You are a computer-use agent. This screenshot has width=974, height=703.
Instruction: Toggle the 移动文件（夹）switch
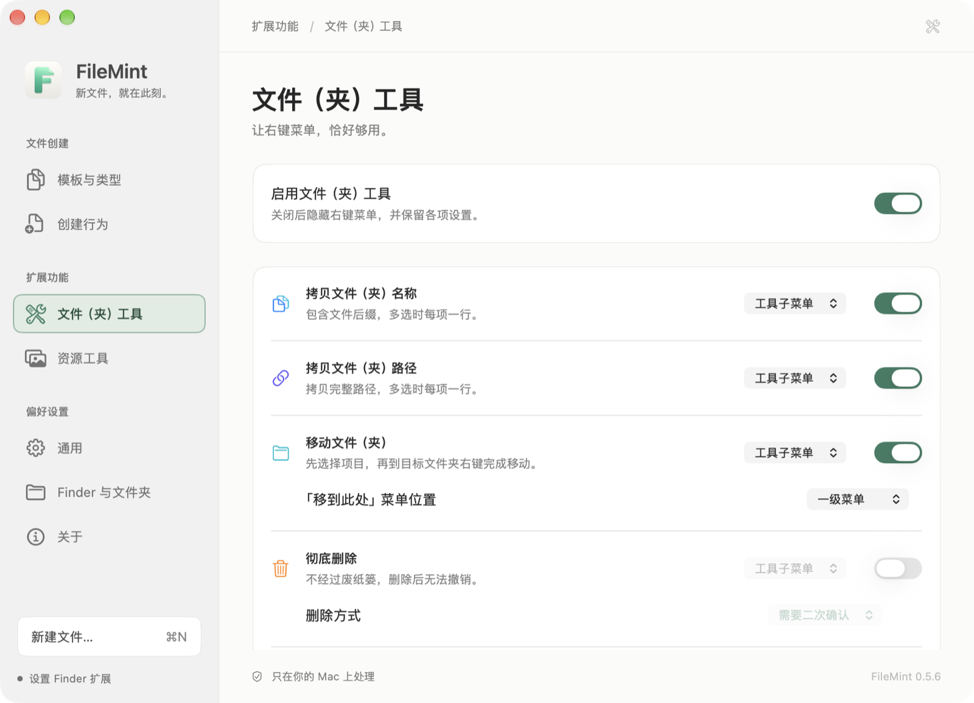898,452
